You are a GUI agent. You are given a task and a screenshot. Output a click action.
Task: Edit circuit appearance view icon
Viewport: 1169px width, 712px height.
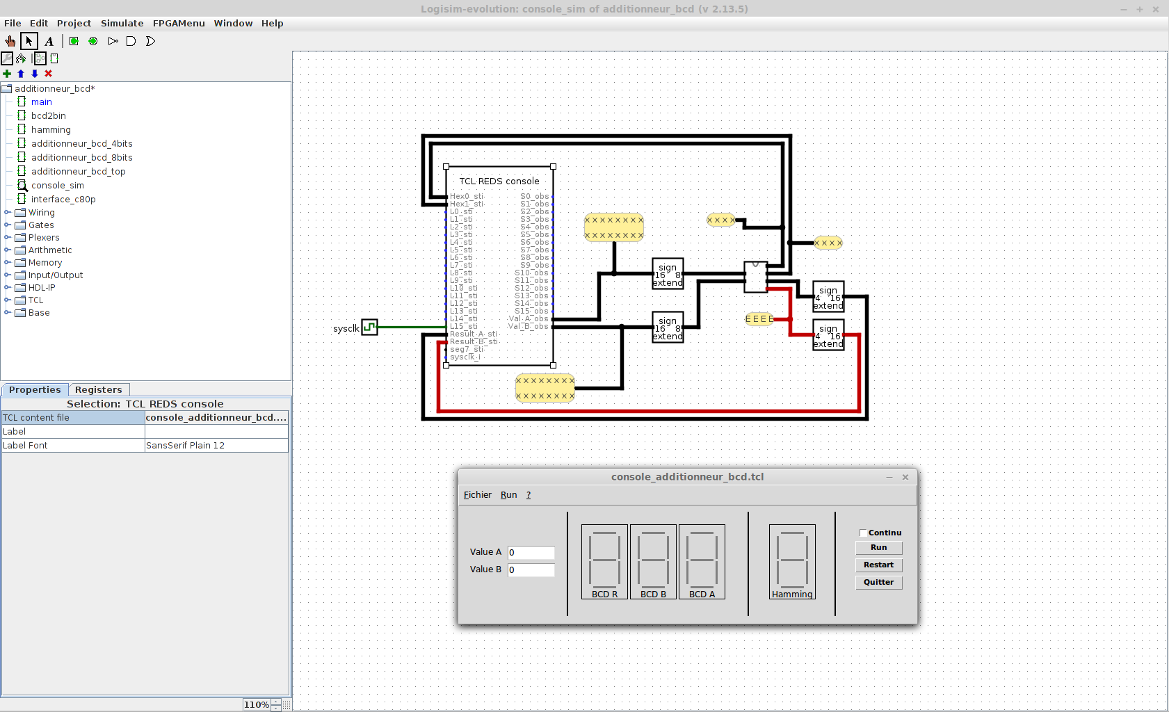point(54,58)
